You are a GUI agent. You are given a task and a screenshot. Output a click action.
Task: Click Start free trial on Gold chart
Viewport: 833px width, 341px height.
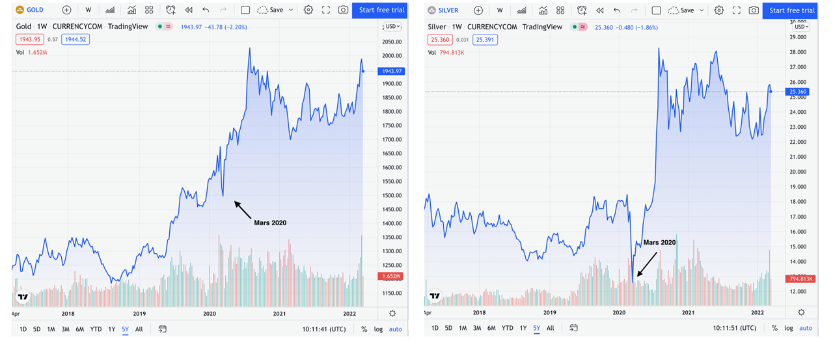click(381, 10)
